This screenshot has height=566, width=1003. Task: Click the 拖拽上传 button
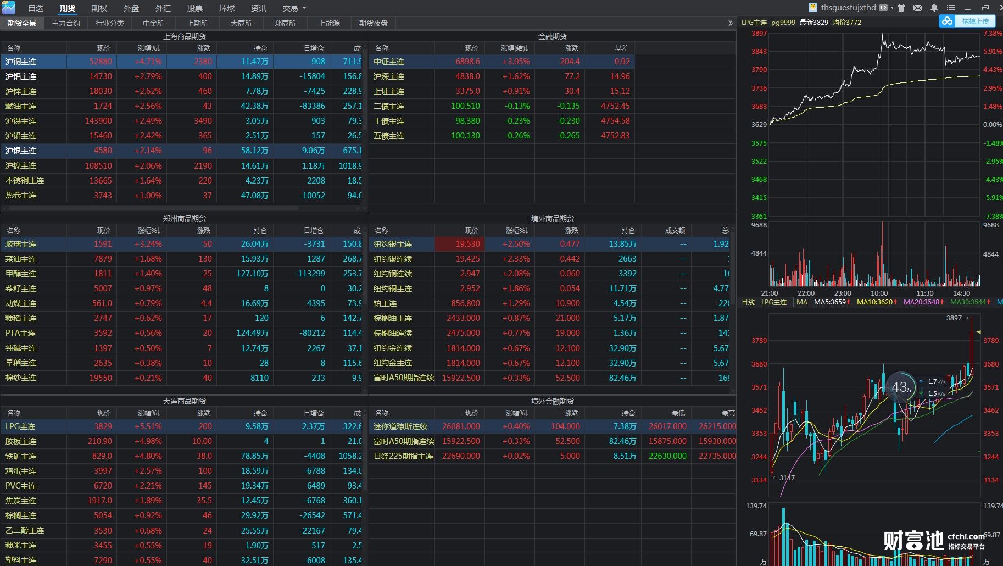click(975, 21)
